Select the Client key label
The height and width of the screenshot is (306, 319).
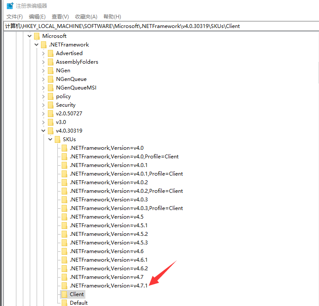(x=77, y=294)
